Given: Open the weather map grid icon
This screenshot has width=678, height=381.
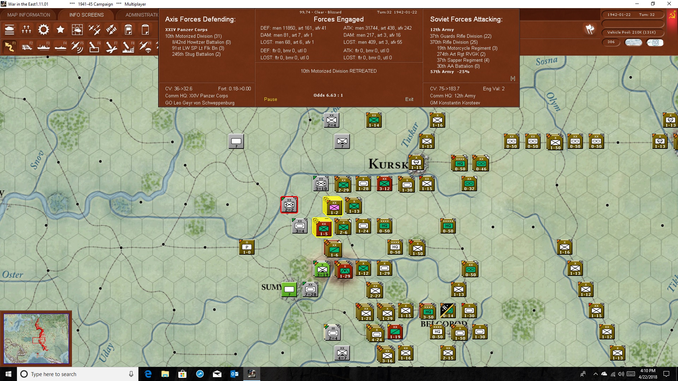Looking at the screenshot, I should 77,30.
